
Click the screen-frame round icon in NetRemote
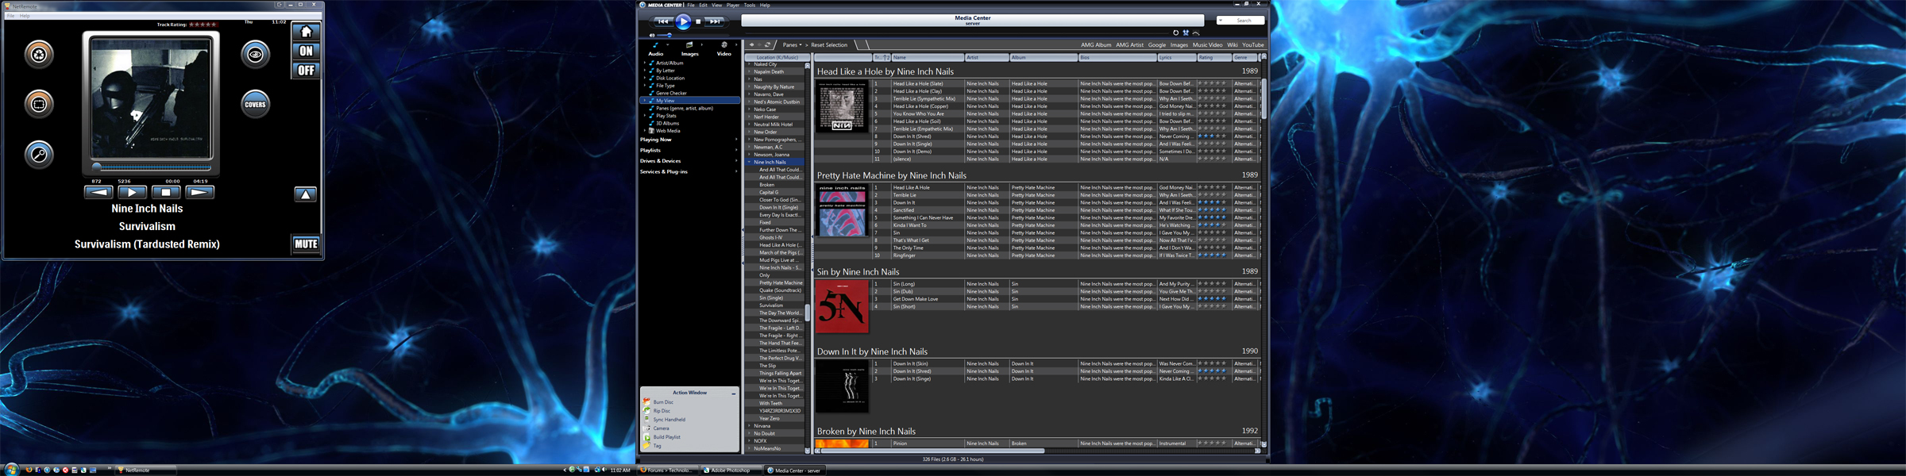click(x=38, y=104)
